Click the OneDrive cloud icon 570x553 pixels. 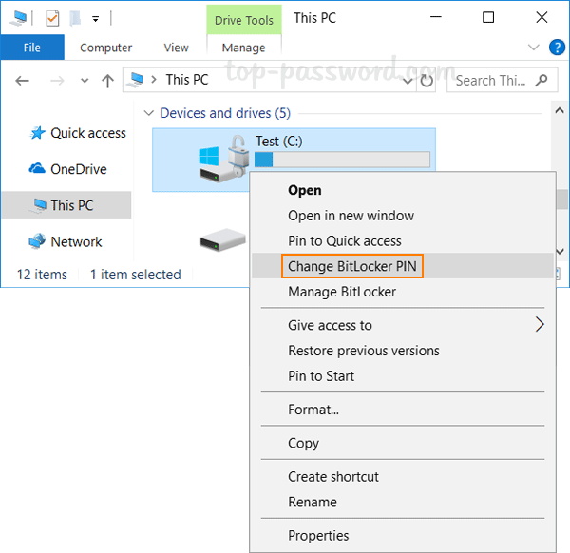(37, 168)
